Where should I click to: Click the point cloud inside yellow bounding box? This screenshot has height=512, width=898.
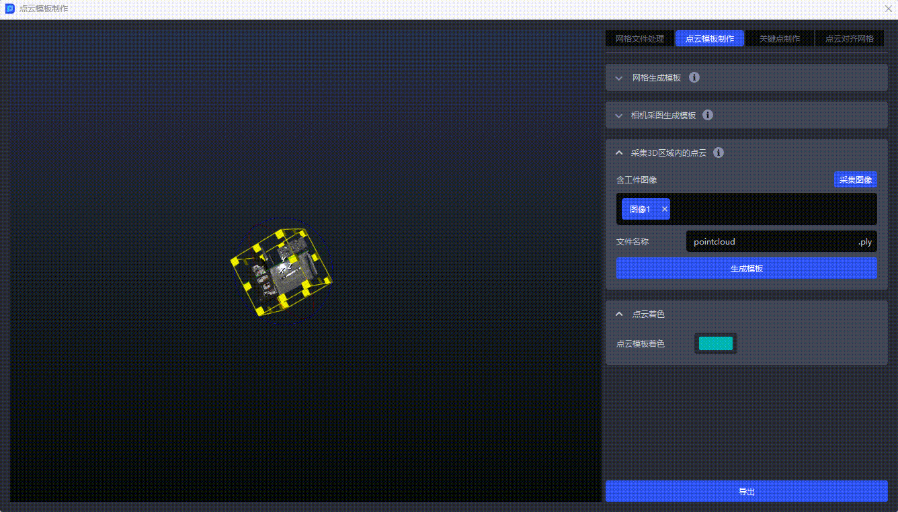(282, 272)
